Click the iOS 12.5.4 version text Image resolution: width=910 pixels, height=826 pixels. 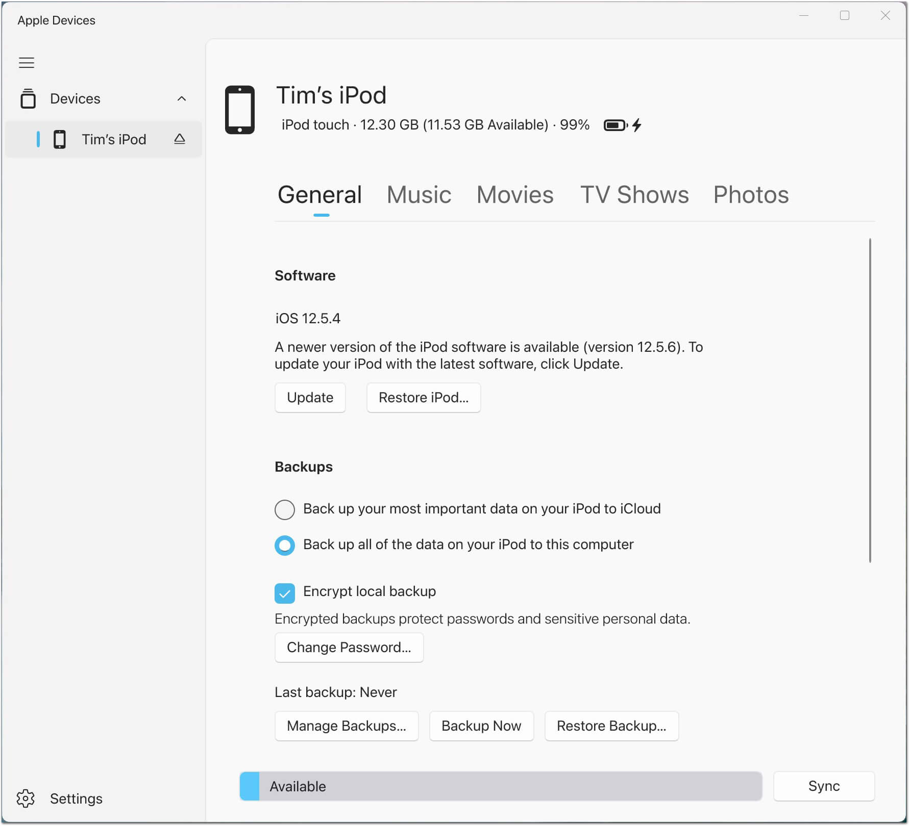point(308,319)
